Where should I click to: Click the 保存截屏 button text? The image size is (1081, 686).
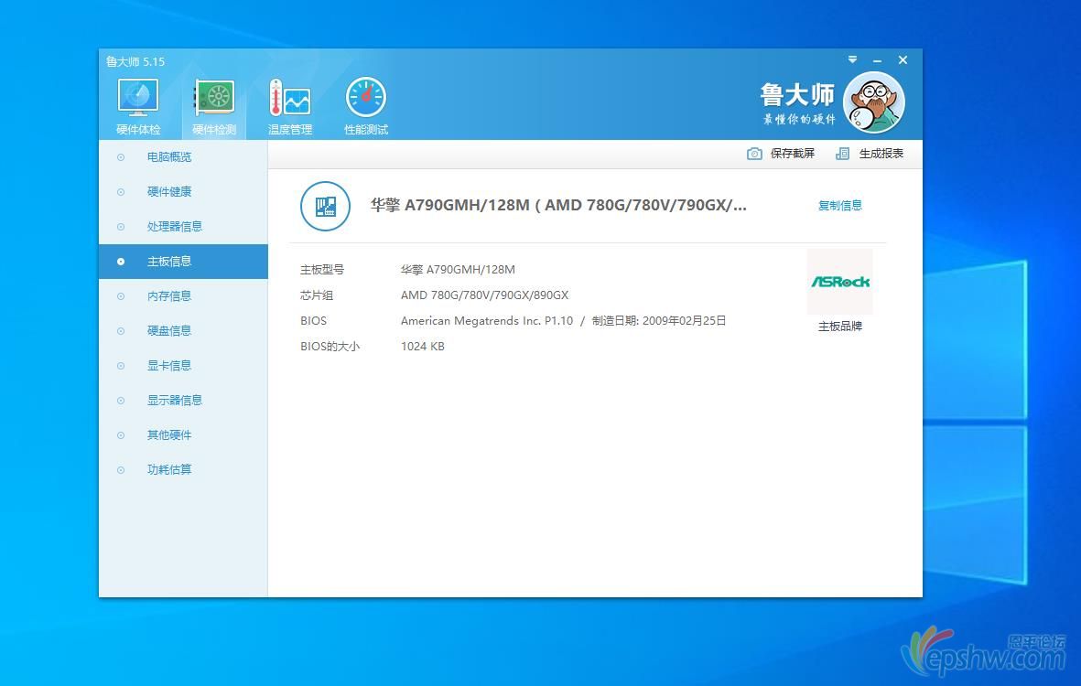792,154
